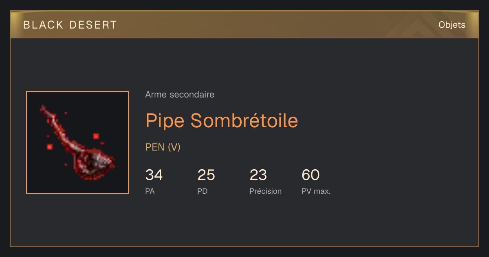489x257 pixels.
Task: Click the red spark beside the pipe
Action: (96, 136)
